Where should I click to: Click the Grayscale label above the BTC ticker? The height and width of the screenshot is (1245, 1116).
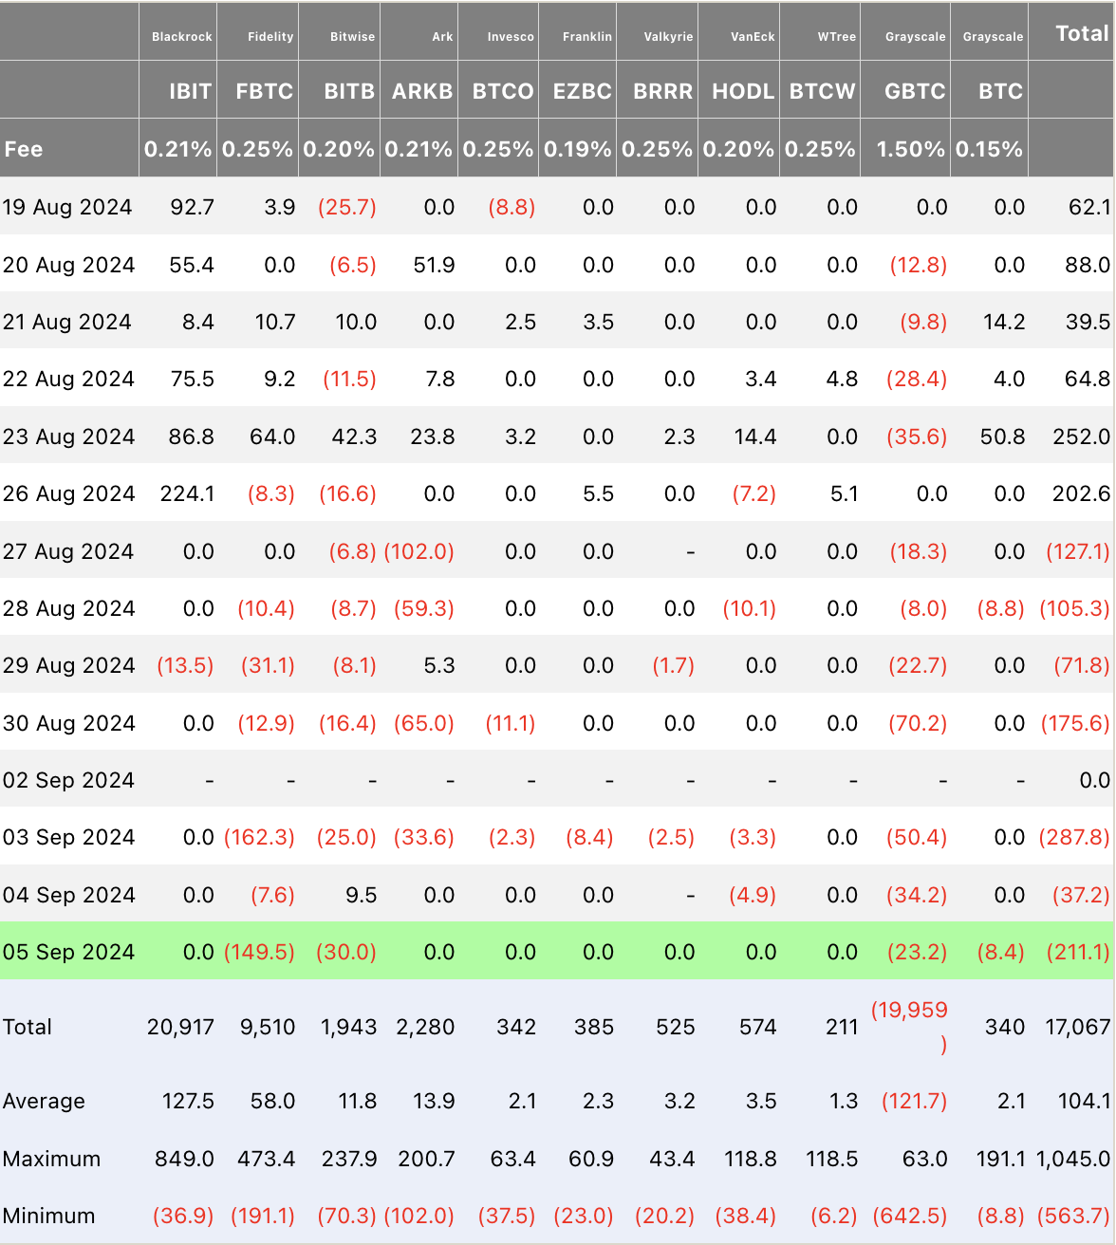pyautogui.click(x=994, y=37)
